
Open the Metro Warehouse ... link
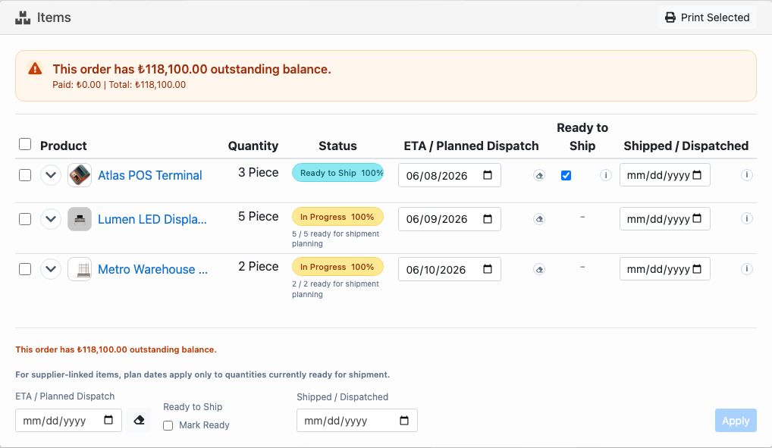[x=152, y=269]
